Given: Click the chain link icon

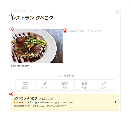Looking at the screenshot, I should pos(104,83).
